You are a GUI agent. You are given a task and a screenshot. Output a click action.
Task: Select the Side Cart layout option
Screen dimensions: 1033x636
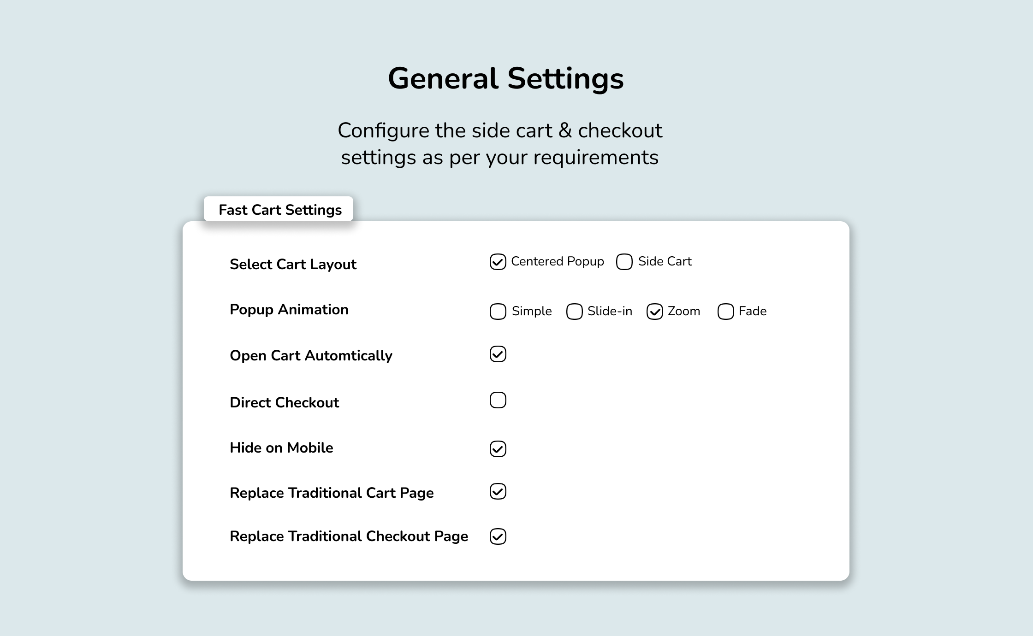pos(624,262)
